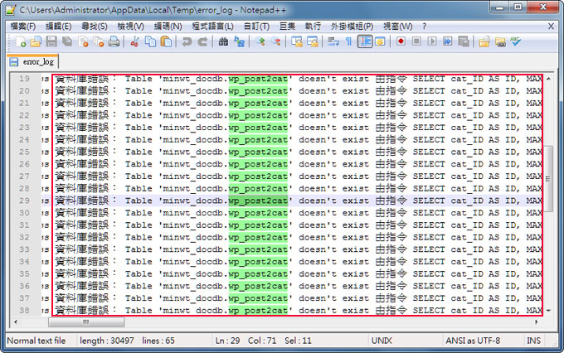Click the Open file folder icon
564x353 pixels.
click(x=36, y=41)
